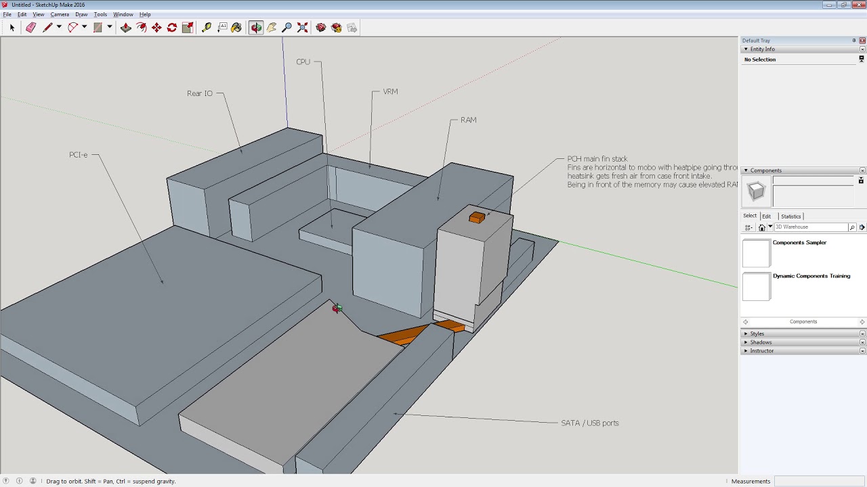Open the Camera menu

click(60, 14)
